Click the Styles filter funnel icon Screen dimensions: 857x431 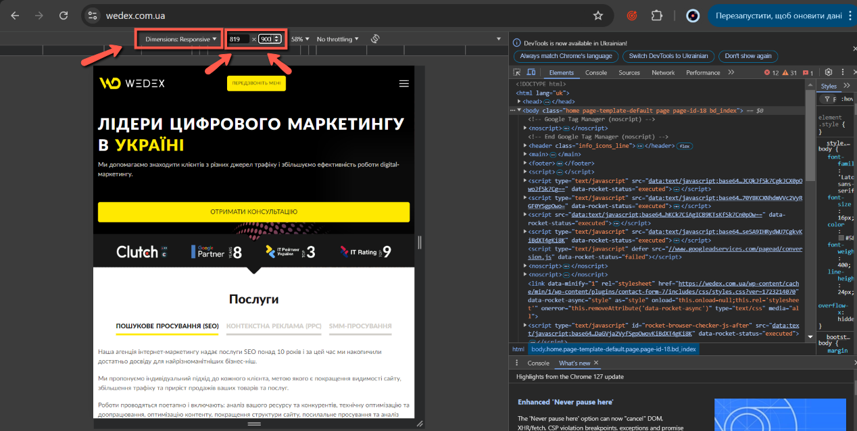click(826, 99)
